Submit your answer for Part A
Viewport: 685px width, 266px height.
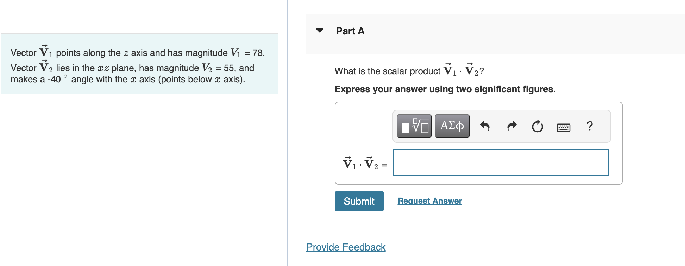(x=359, y=201)
